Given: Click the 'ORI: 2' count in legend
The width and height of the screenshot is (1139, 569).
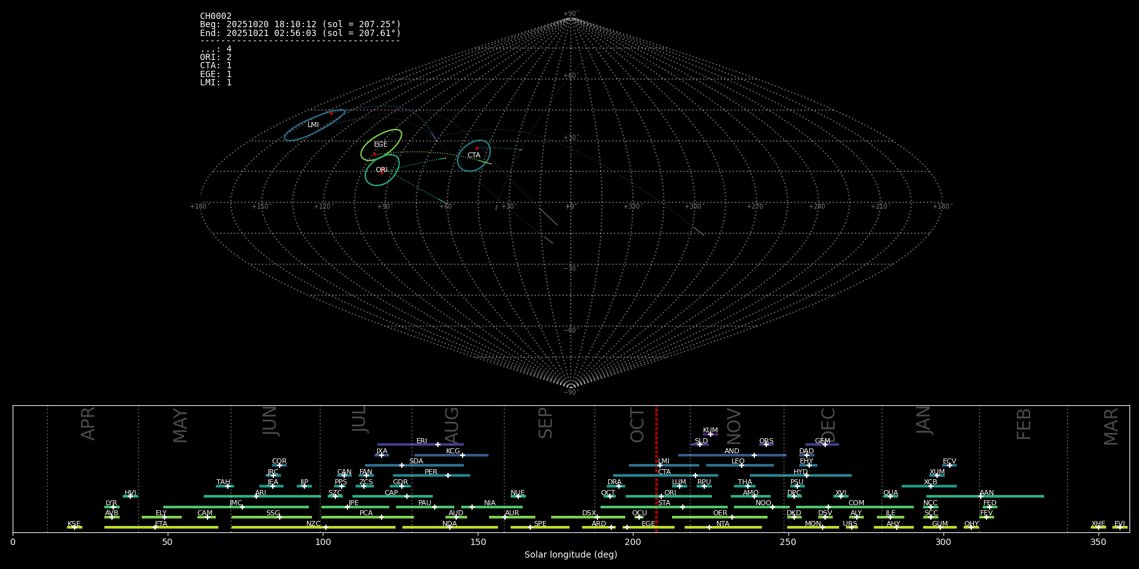Looking at the screenshot, I should (x=216, y=58).
